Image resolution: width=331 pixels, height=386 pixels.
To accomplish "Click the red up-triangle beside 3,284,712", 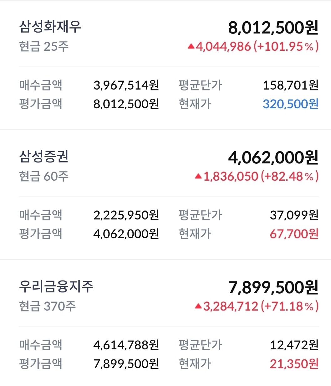I will point(198,306).
